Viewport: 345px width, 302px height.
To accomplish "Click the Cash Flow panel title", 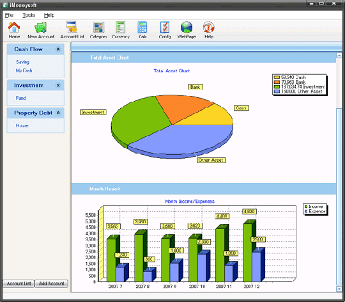I will [28, 49].
